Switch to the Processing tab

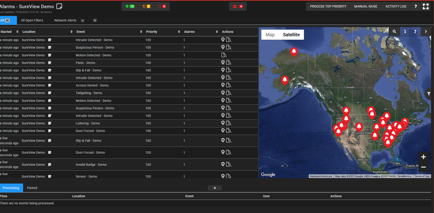coord(11,188)
